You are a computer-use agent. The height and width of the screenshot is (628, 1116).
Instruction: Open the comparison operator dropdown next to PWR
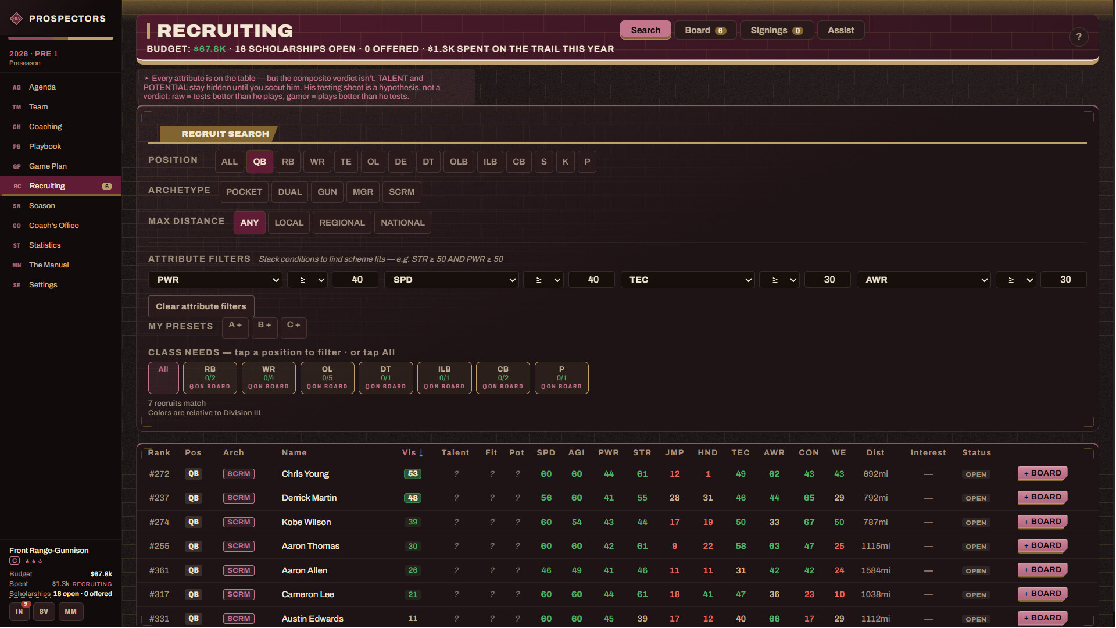point(307,280)
